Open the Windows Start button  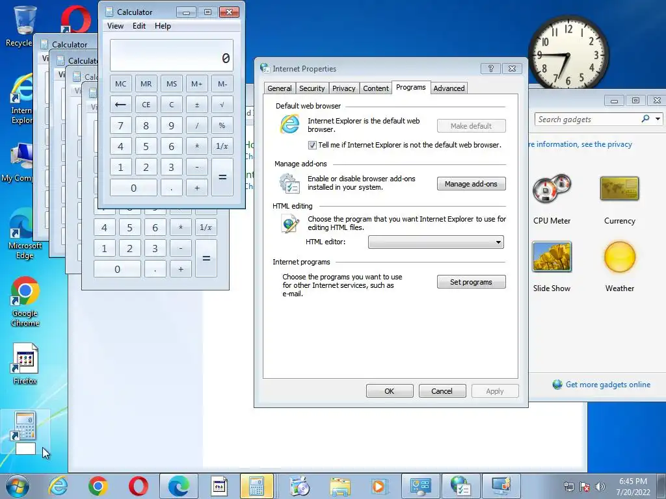point(17,486)
